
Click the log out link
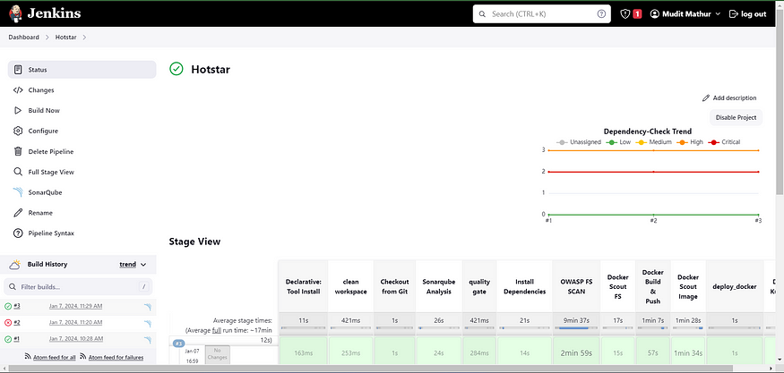[x=748, y=14]
